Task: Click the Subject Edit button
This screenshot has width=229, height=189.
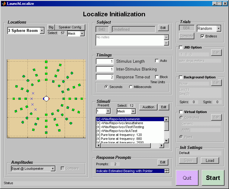Action: click(x=163, y=28)
